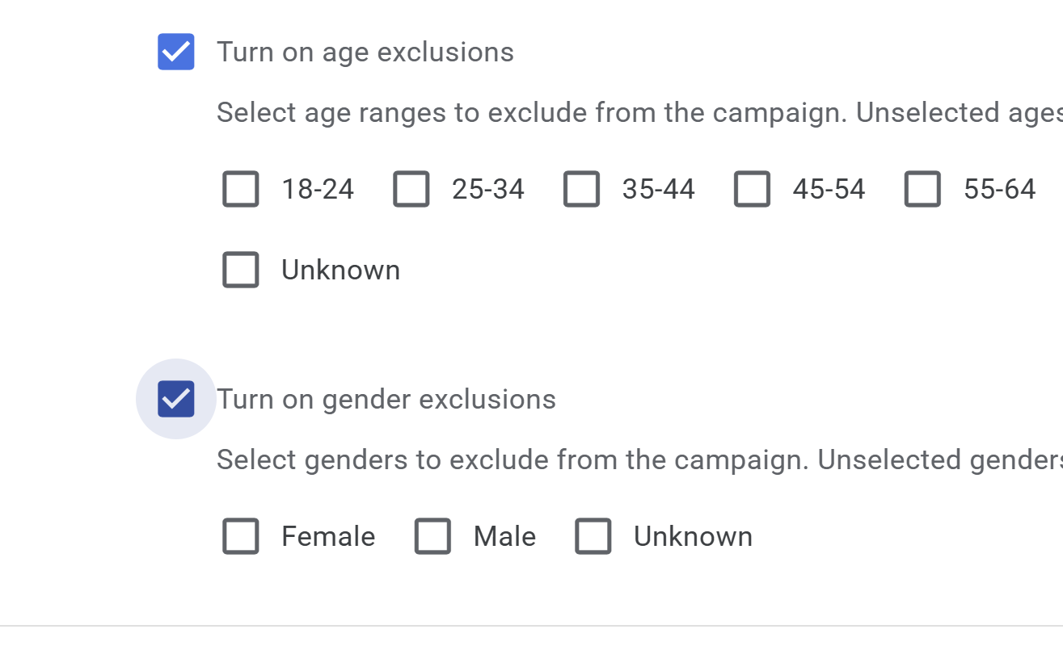The width and height of the screenshot is (1063, 646).
Task: Uncheck the gender exclusions checkbox
Action: pos(176,399)
